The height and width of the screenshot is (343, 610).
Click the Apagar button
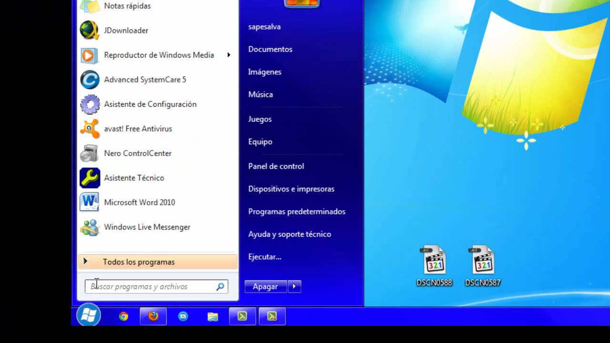[265, 286]
